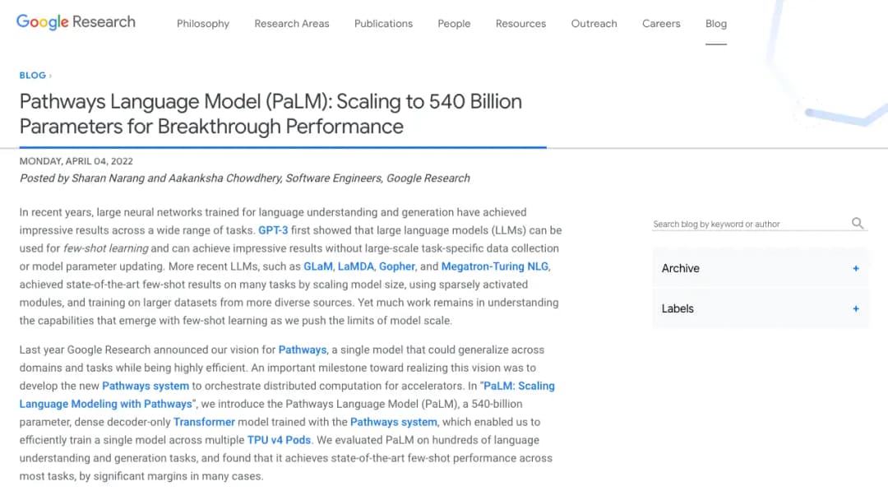888x500 pixels.
Task: Click the Google Research logo
Action: (76, 22)
